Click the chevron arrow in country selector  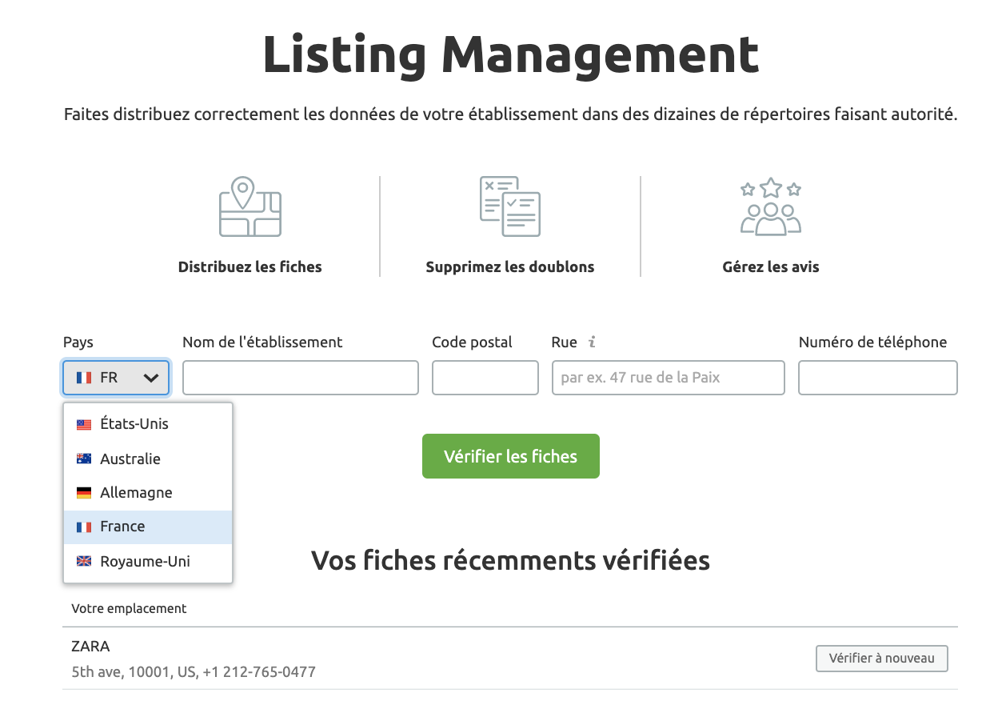(151, 378)
